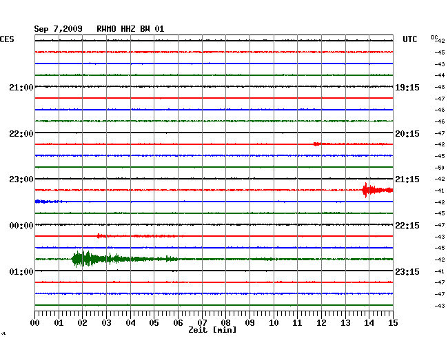Click the '01:00' local time label
This screenshot has height=341, width=448.
[21, 271]
